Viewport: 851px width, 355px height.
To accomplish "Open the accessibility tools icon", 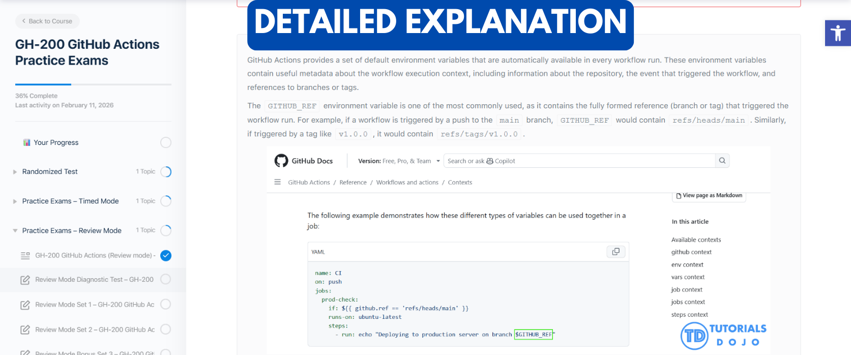I will 838,33.
